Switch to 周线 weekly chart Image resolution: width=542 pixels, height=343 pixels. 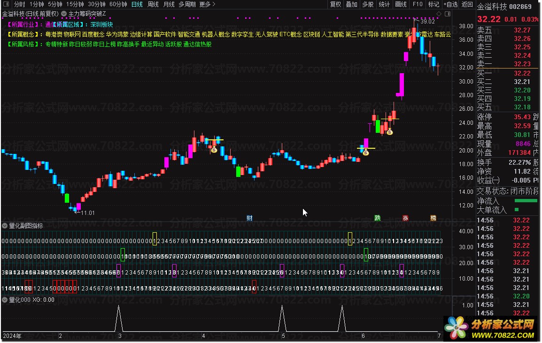153,4
